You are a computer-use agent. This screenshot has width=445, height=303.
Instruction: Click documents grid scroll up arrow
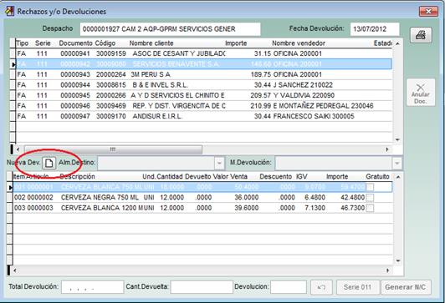click(x=397, y=43)
